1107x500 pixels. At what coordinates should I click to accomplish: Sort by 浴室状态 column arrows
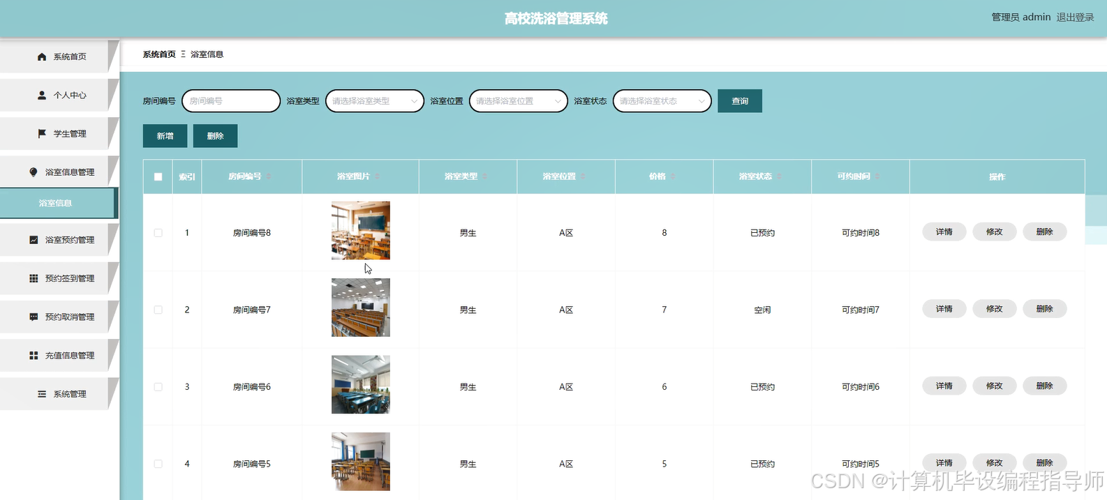pos(780,176)
